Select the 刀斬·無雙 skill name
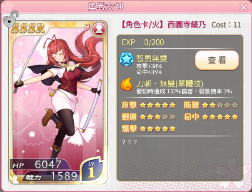The image size is (252, 192). [170, 83]
